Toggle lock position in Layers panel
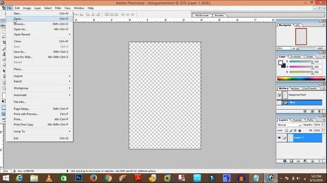Image resolution: width=327 pixels, height=183 pixels. tap(295, 131)
